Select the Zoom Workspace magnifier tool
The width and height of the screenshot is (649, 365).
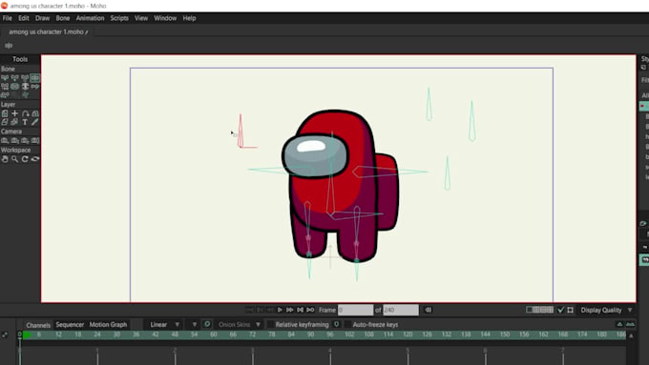(x=15, y=159)
